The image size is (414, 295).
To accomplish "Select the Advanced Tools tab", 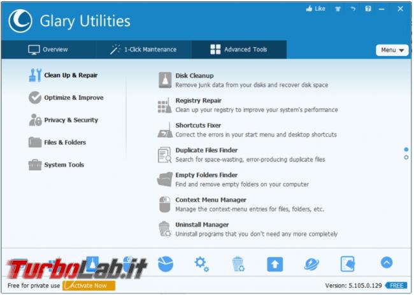I will point(239,50).
